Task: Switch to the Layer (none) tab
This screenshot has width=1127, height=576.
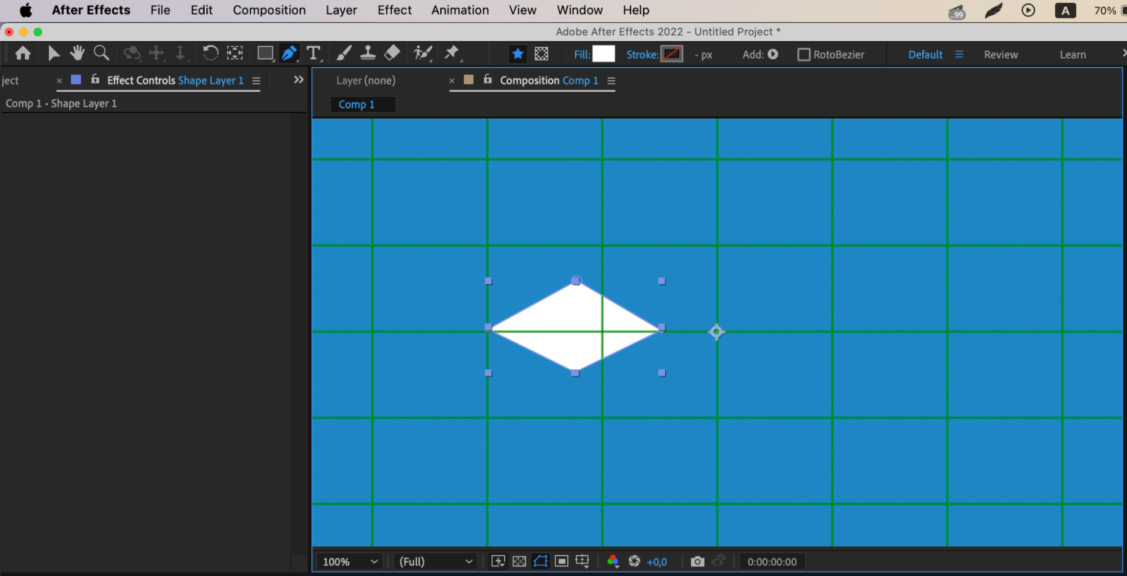Action: (x=366, y=81)
